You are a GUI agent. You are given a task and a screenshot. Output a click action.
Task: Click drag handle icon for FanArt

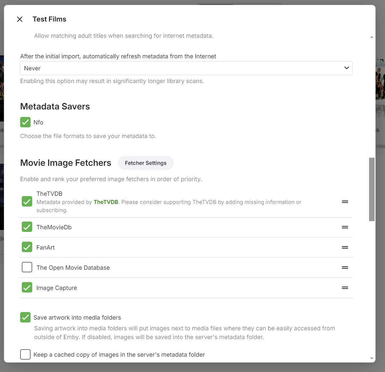[x=345, y=248]
